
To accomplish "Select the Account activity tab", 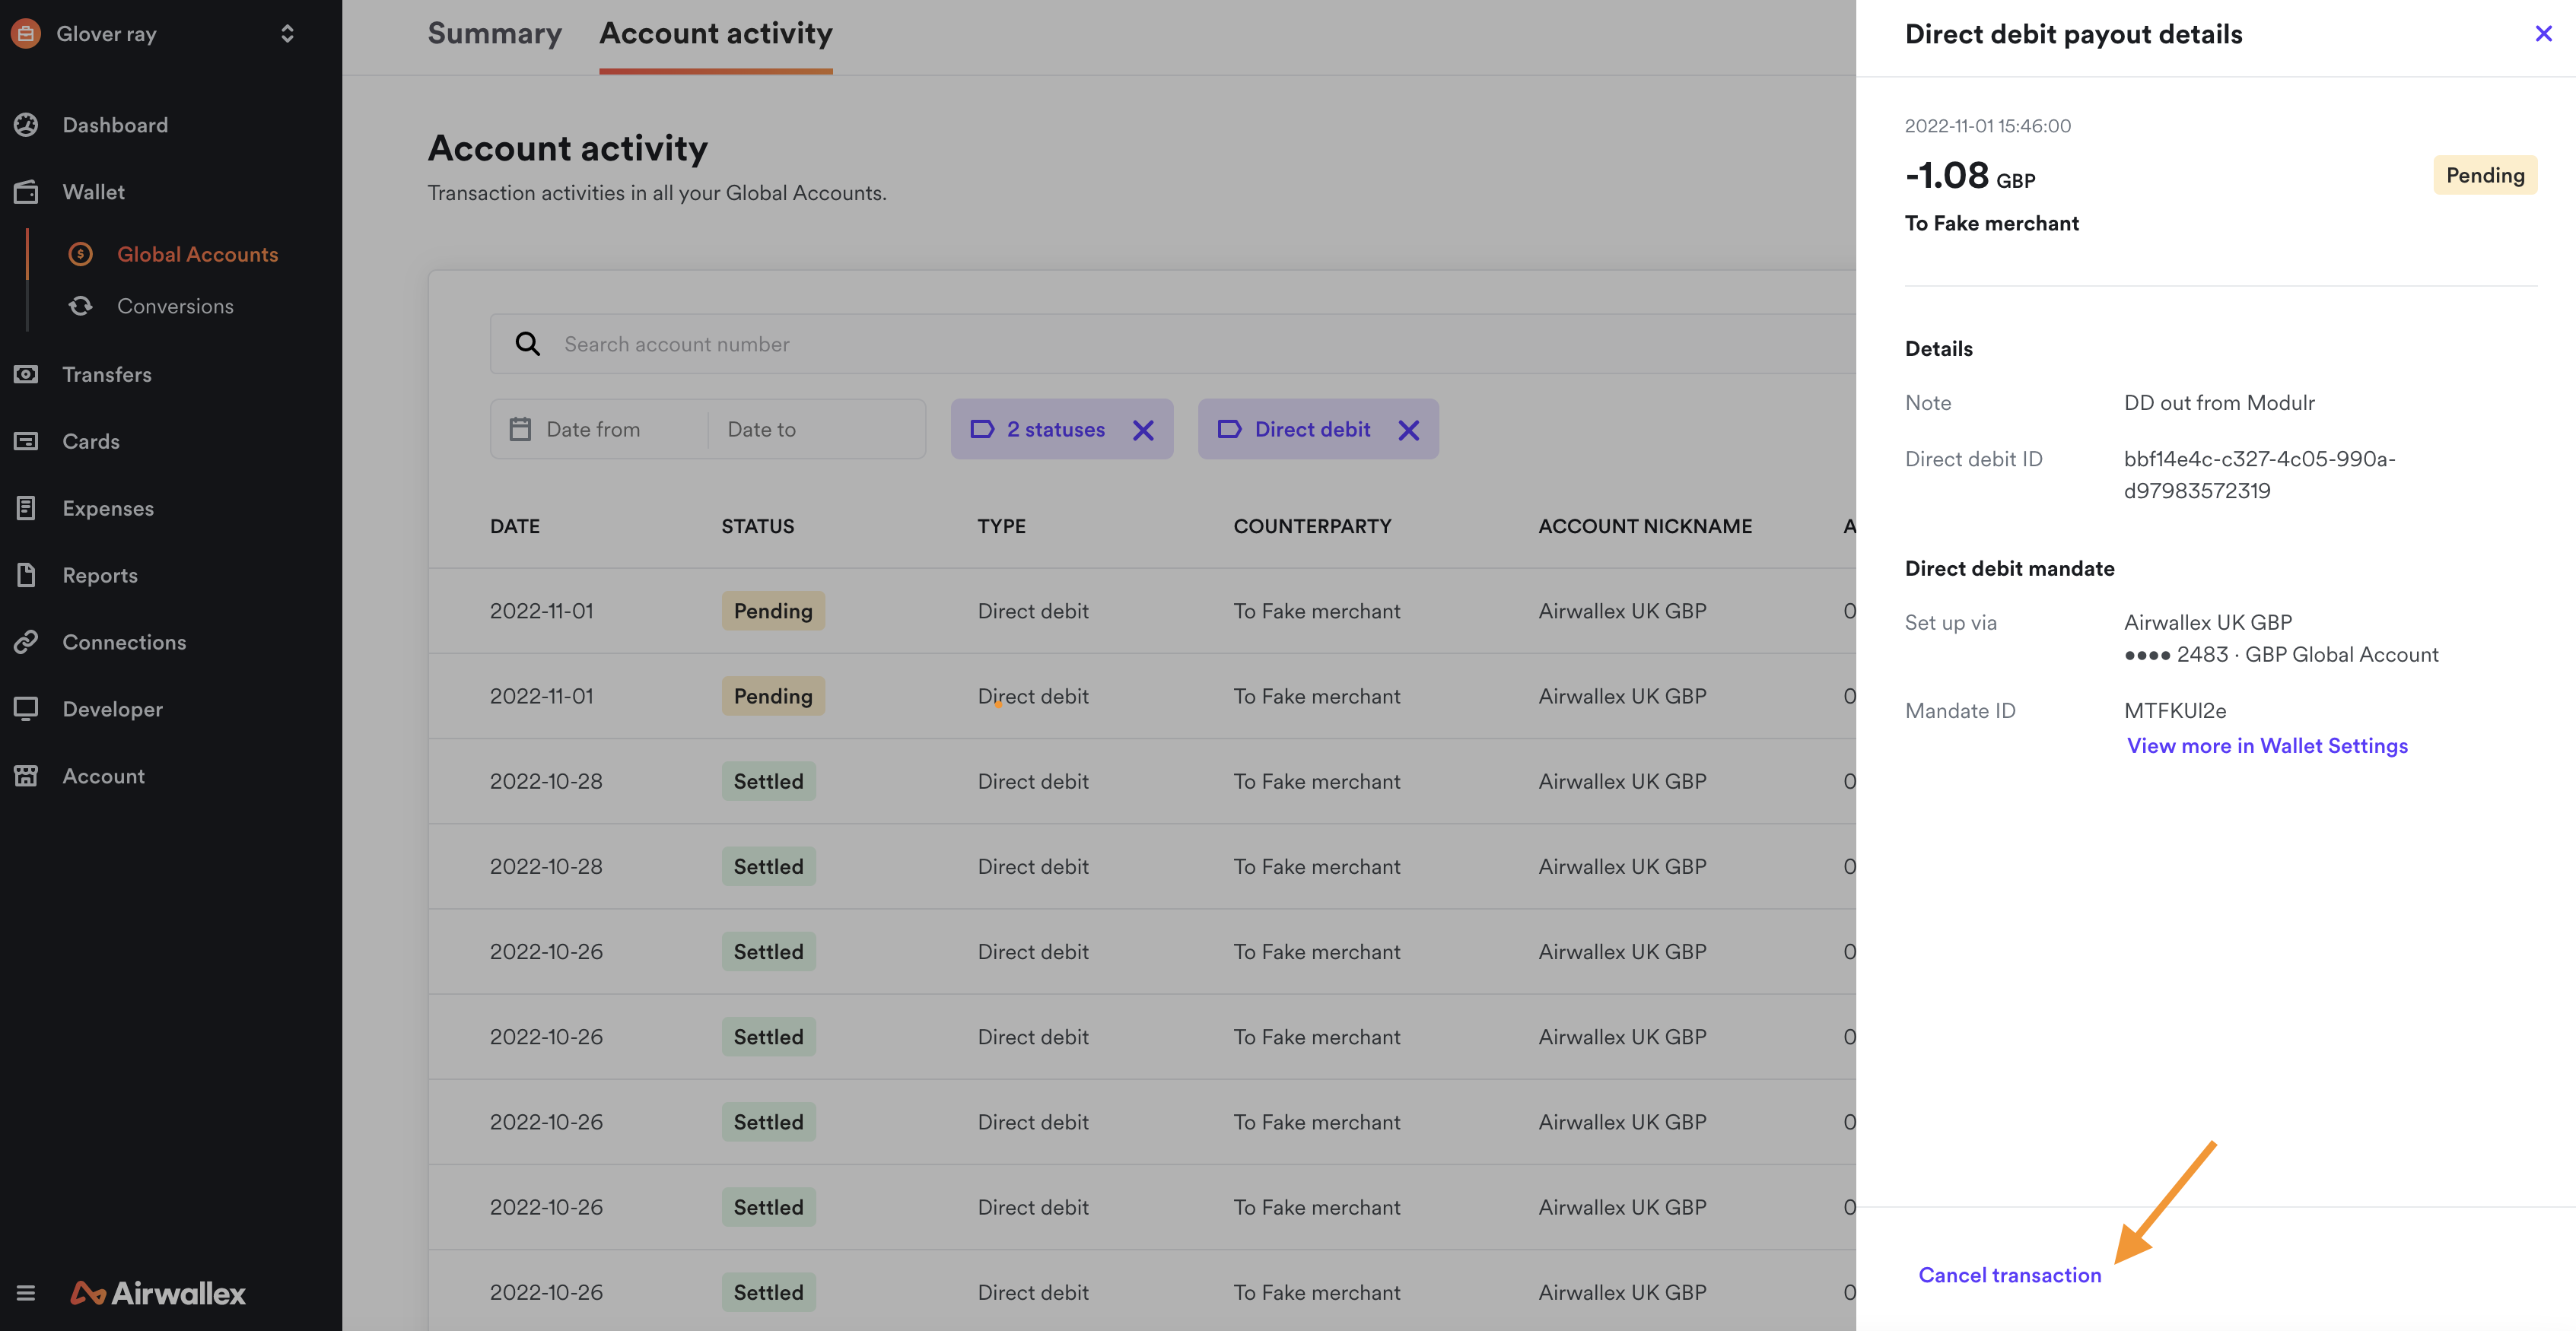I will [x=716, y=34].
